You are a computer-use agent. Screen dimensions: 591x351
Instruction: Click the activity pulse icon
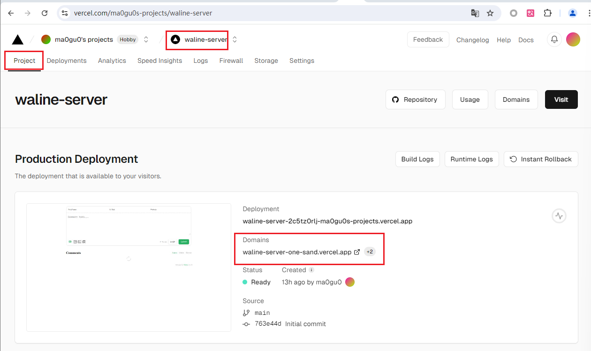559,216
